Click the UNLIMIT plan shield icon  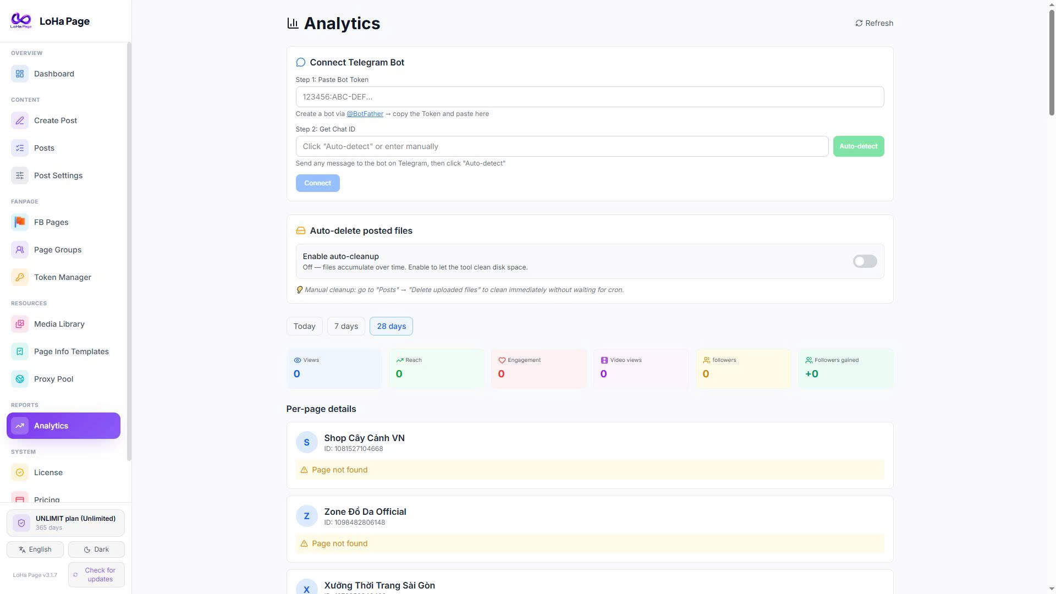coord(21,523)
